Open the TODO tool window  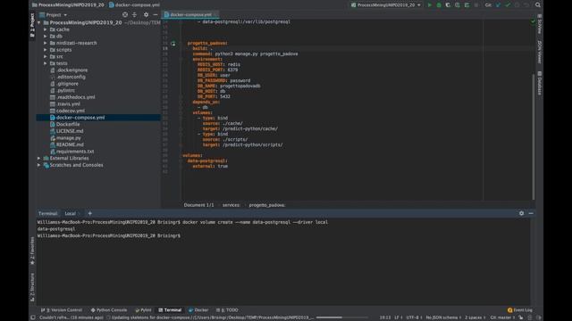[227, 310]
